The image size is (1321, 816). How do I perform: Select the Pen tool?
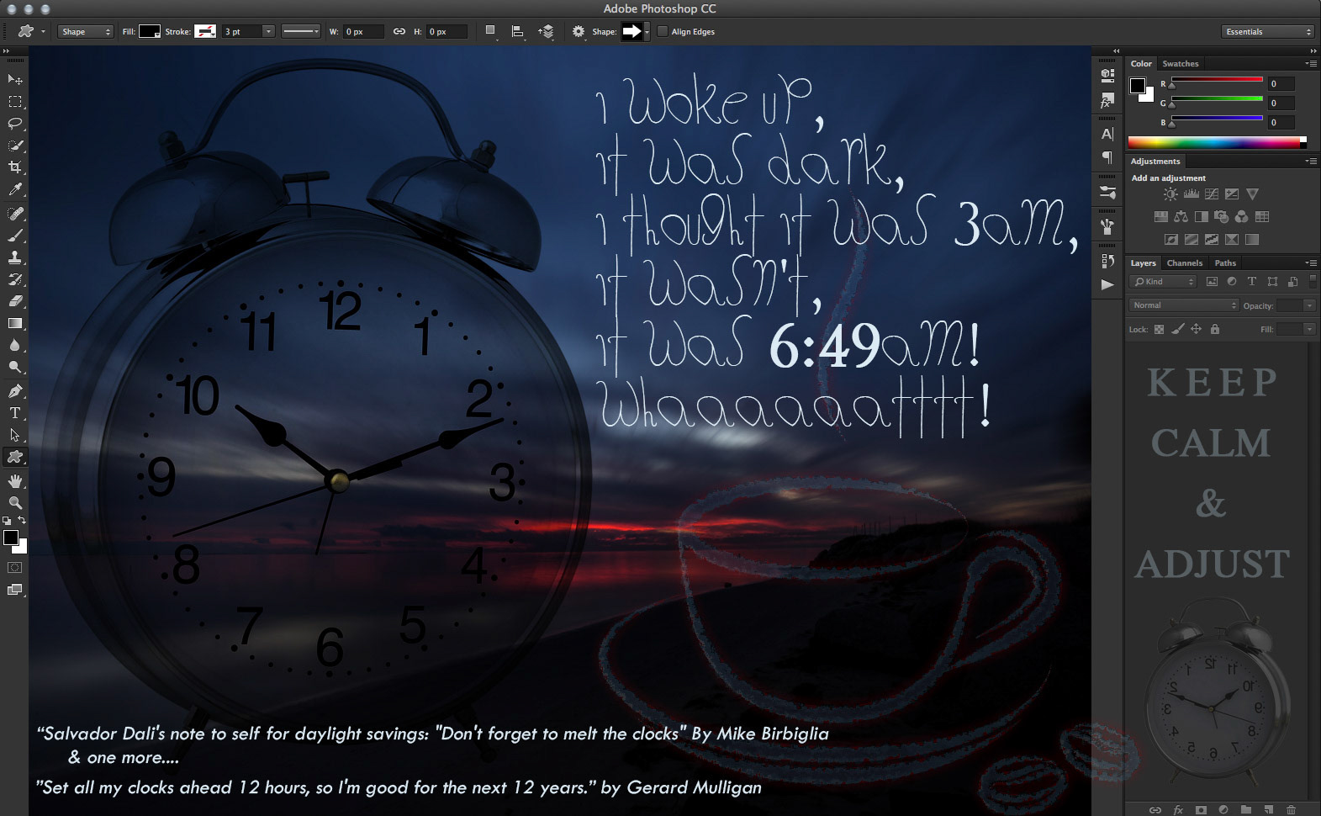click(x=15, y=391)
